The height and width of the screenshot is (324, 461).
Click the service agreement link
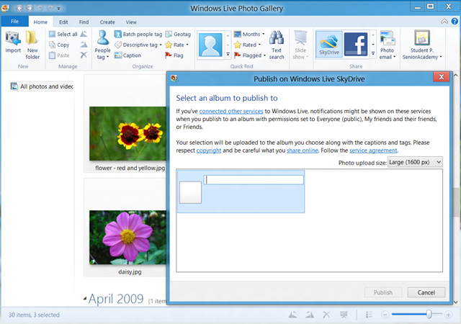point(373,150)
